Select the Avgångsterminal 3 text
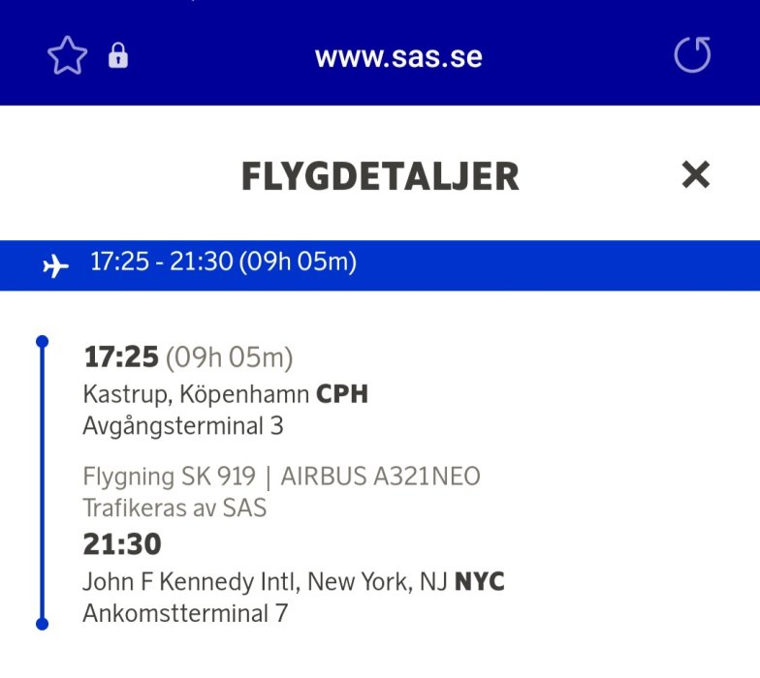 pyautogui.click(x=183, y=425)
